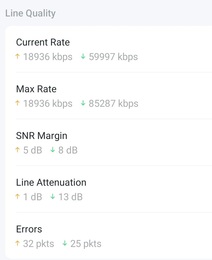This screenshot has width=212, height=260.
Task: Click the SNR Margin downstream arrow icon
Action: 53,150
